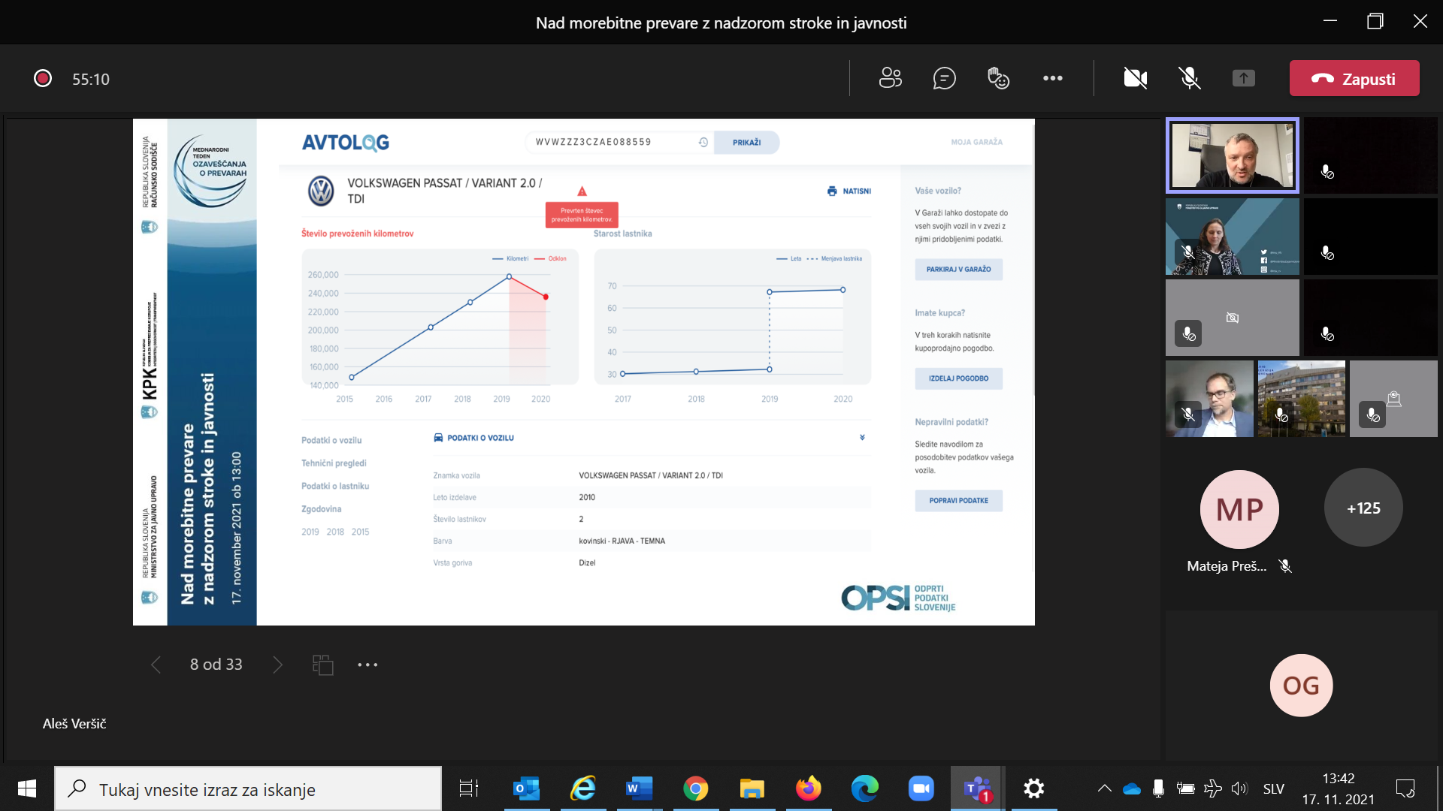Viewport: 1443px width, 811px height.
Task: Open File Explorer from the taskbar
Action: coord(752,788)
